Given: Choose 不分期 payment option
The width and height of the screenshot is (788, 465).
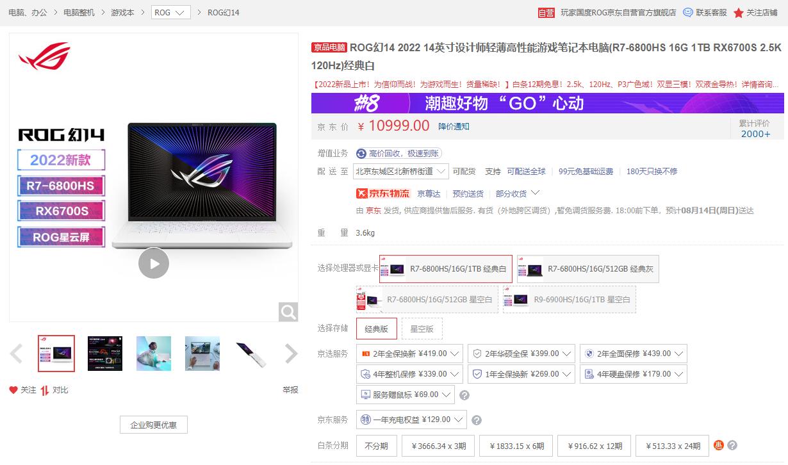Looking at the screenshot, I should (x=376, y=446).
